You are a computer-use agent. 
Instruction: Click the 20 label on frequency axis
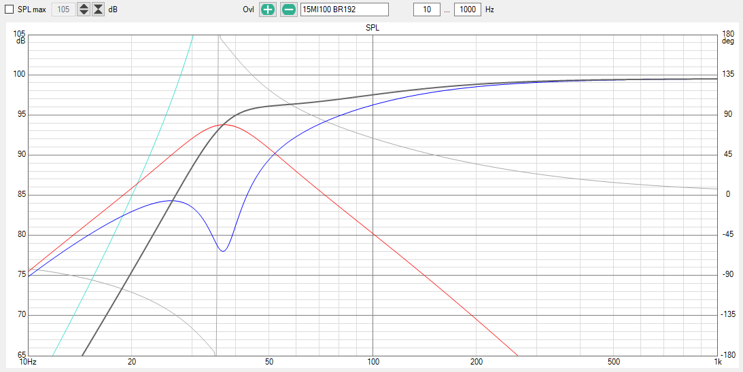pyautogui.click(x=132, y=362)
